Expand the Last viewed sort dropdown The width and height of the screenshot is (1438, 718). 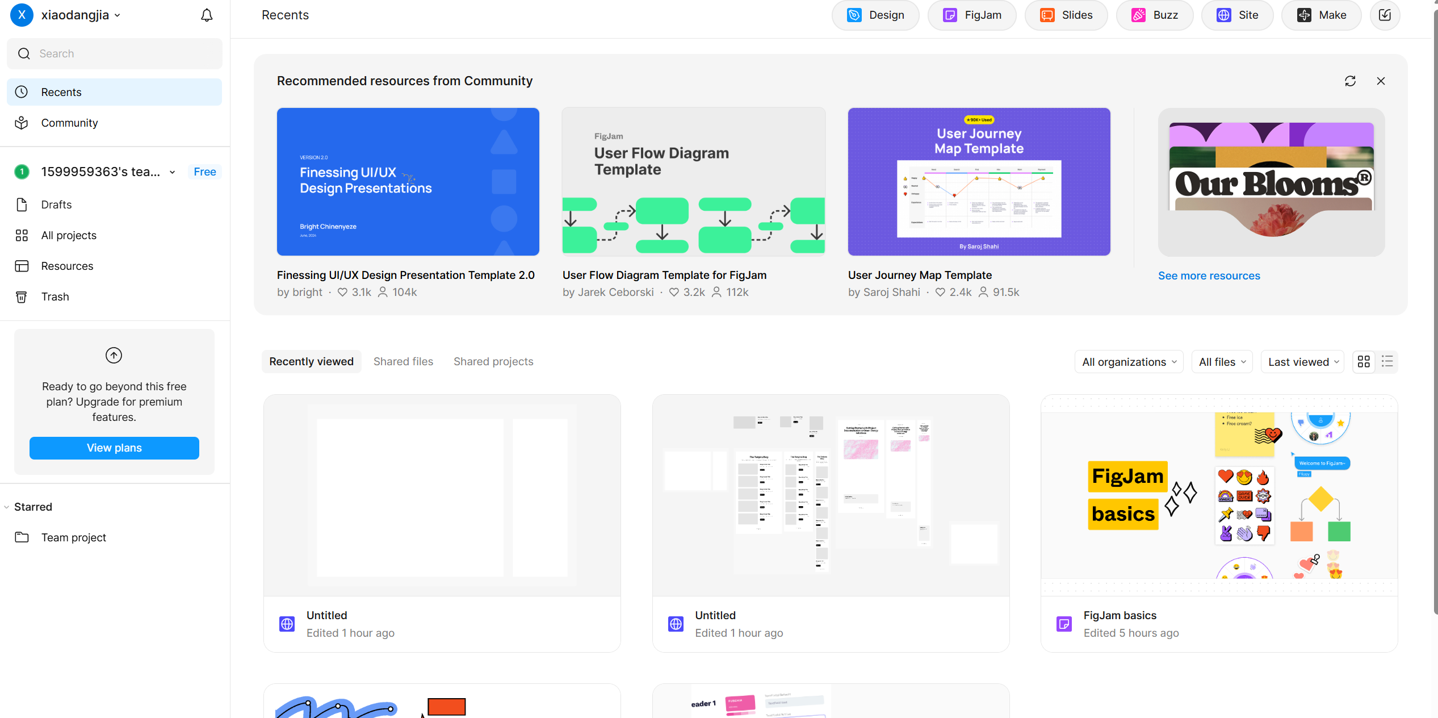[x=1302, y=362]
